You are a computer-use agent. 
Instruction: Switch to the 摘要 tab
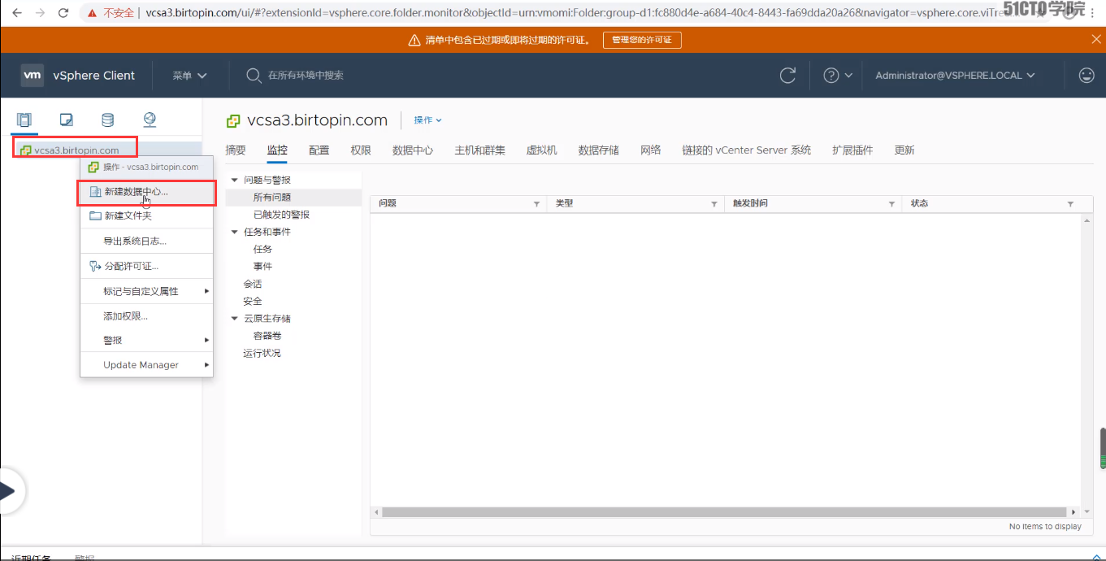[x=236, y=150]
